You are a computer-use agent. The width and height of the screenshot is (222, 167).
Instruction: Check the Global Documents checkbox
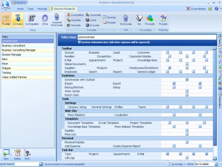[187, 64]
